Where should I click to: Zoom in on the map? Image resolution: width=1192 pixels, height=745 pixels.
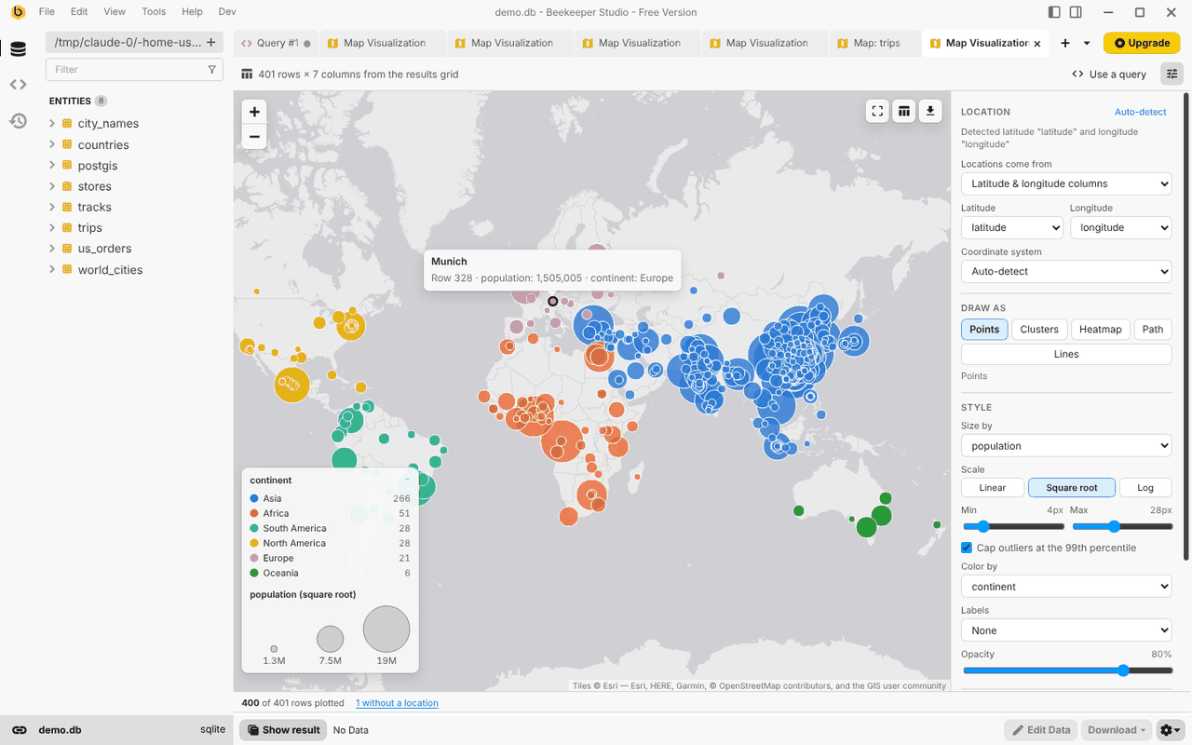pos(254,112)
